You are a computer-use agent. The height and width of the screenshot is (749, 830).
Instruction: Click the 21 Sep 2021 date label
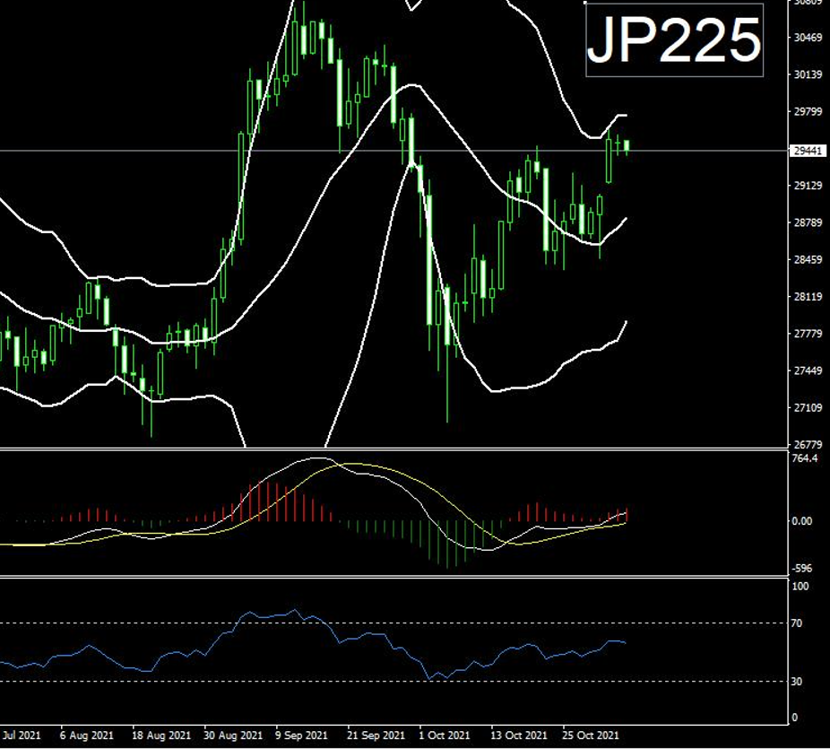374,736
